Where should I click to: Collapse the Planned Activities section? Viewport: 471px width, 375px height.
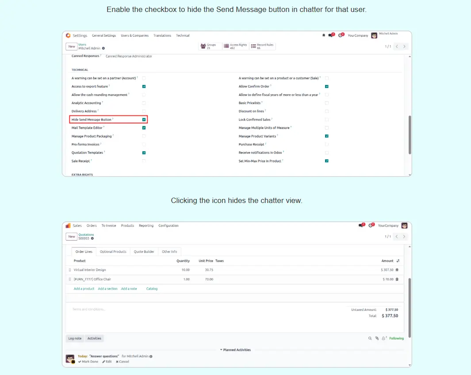point(235,350)
